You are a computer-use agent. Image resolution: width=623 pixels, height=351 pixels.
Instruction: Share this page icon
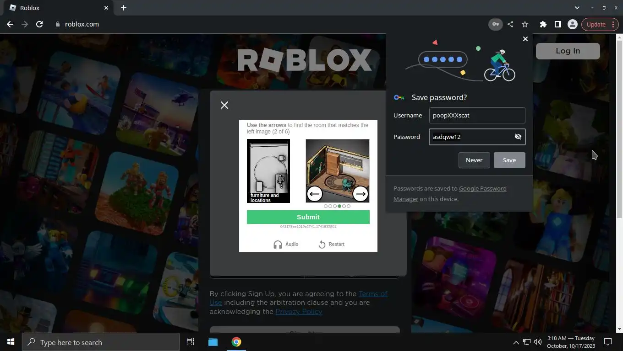coord(510,24)
